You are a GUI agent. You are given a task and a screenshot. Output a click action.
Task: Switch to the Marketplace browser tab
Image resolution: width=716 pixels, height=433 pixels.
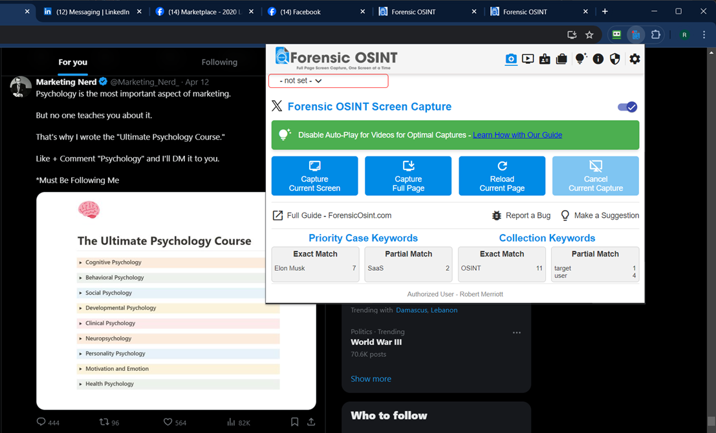205,12
